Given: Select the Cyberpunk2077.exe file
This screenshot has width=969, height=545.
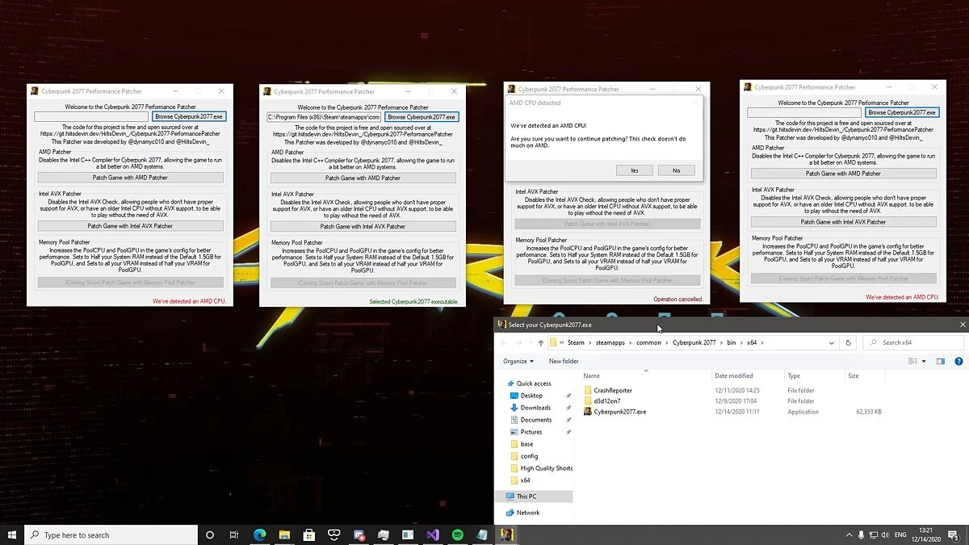Looking at the screenshot, I should 619,412.
